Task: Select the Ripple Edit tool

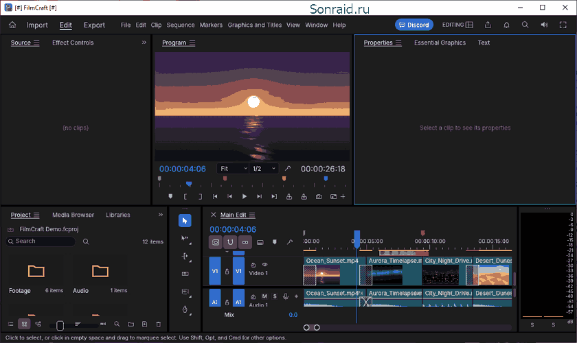Action: pyautogui.click(x=185, y=257)
